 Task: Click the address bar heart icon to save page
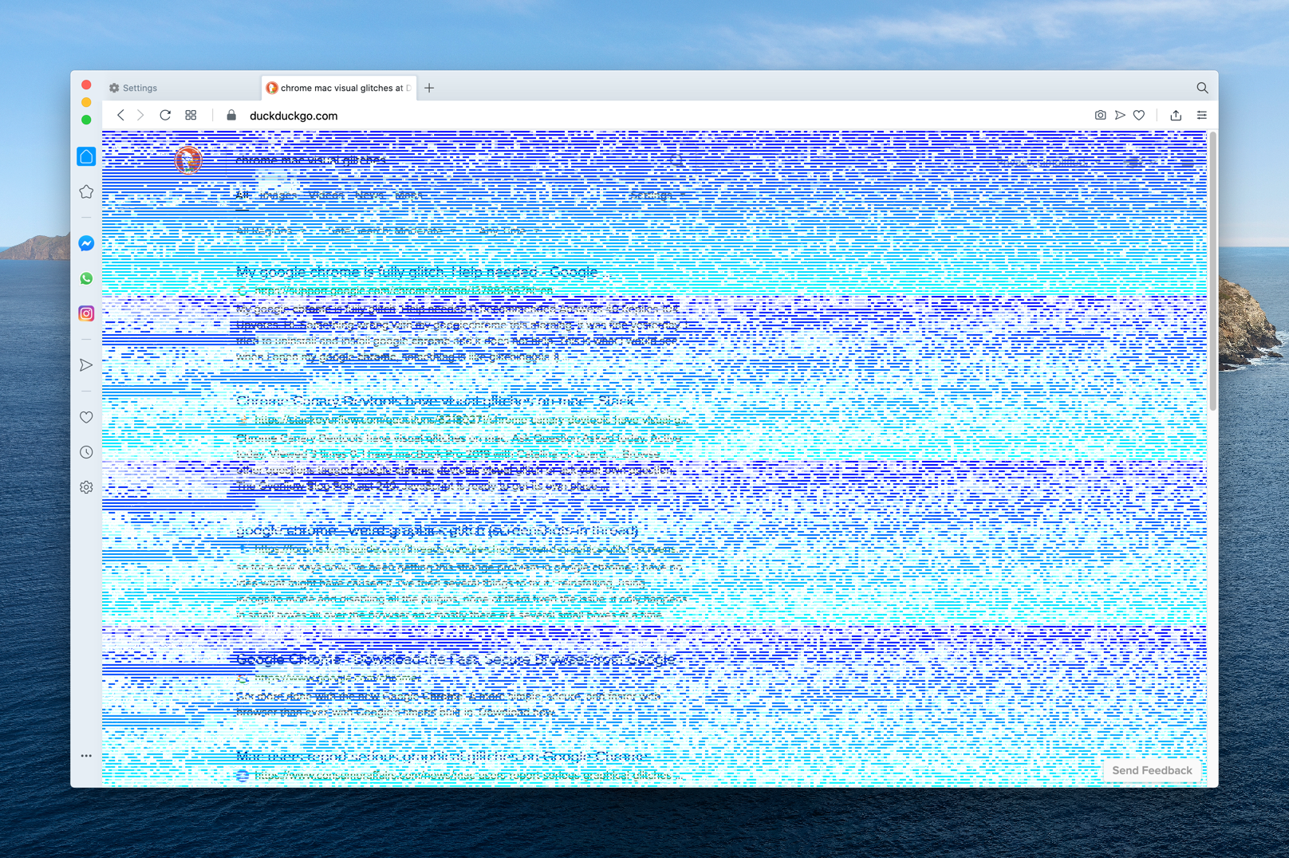1139,115
